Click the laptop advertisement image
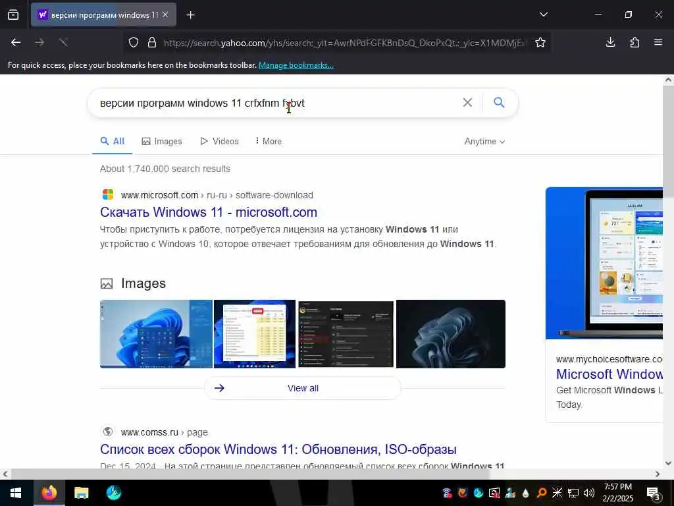The width and height of the screenshot is (674, 506). (604, 263)
